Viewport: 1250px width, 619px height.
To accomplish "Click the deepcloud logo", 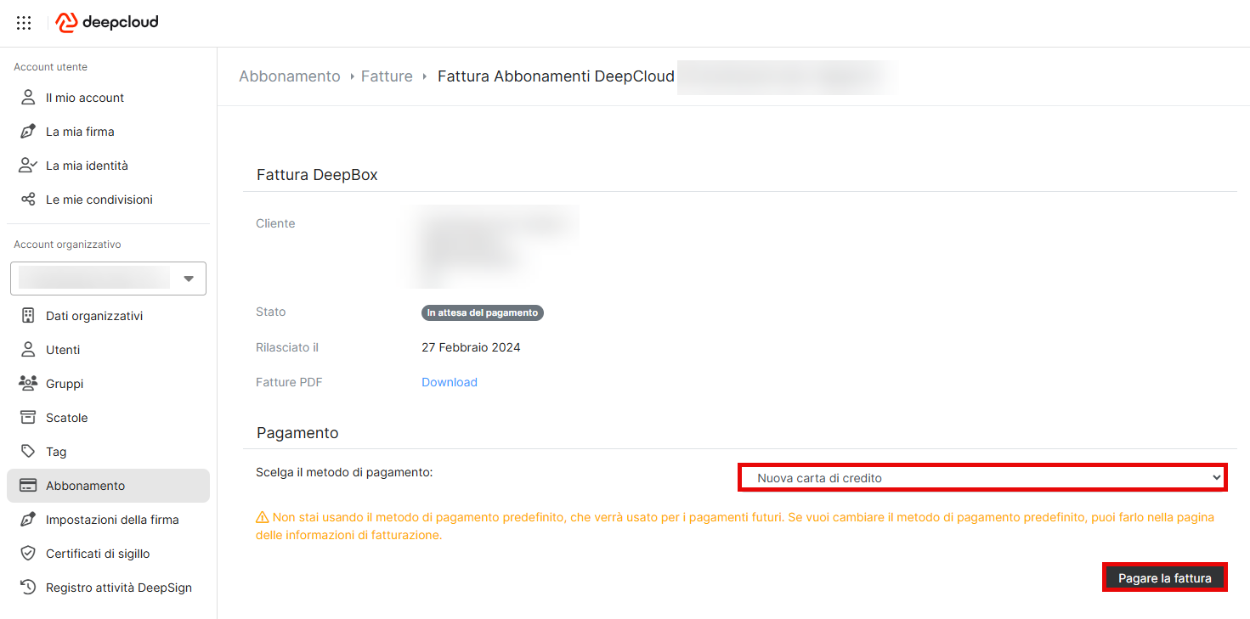I will click(107, 23).
